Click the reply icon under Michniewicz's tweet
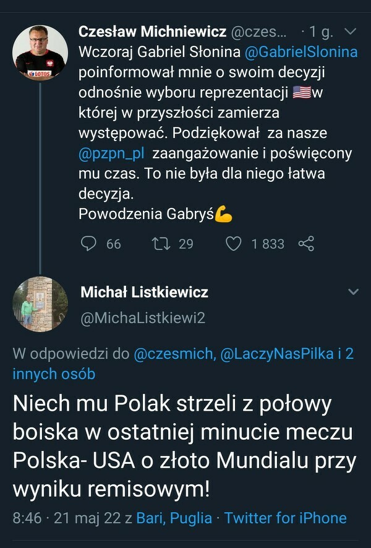This screenshot has height=548, width=371. point(89,244)
